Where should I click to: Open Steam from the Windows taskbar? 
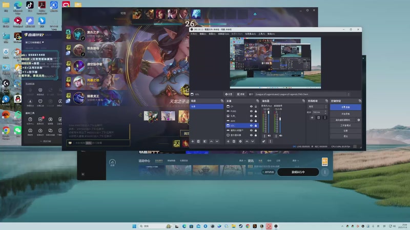[x=240, y=226]
